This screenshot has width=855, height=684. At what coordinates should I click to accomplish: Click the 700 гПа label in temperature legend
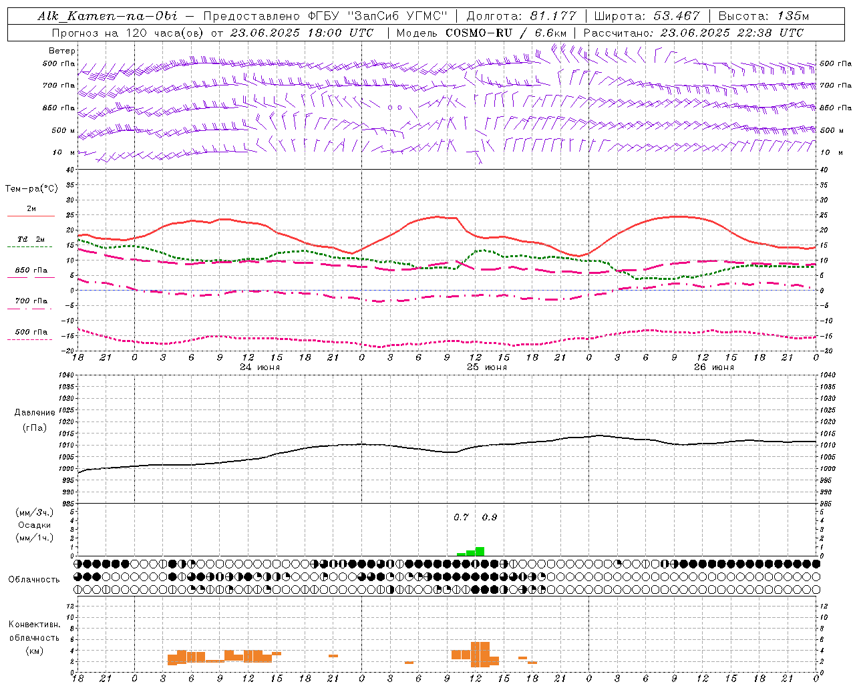pos(31,301)
